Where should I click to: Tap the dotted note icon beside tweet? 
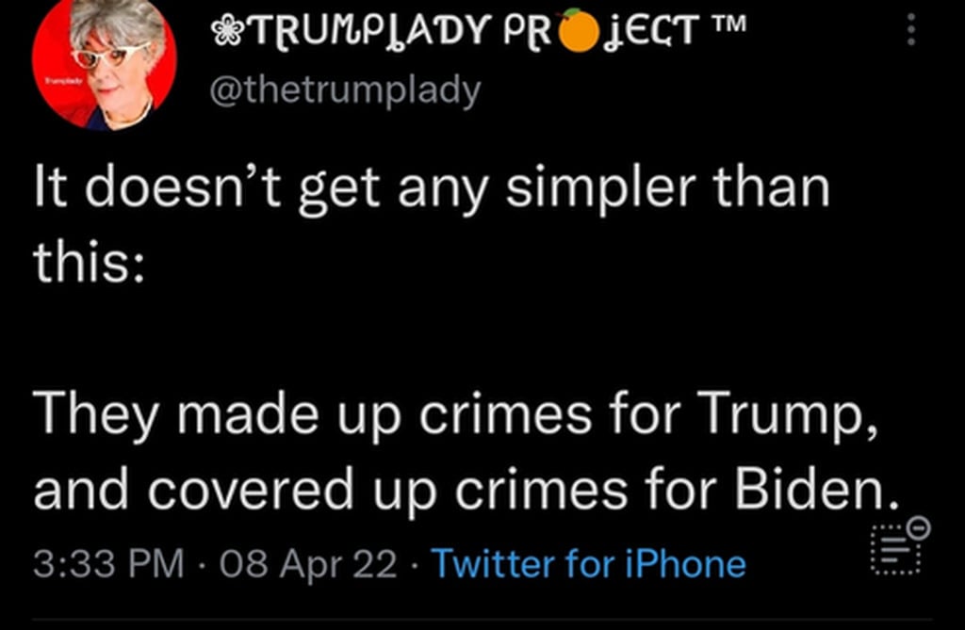pos(891,551)
